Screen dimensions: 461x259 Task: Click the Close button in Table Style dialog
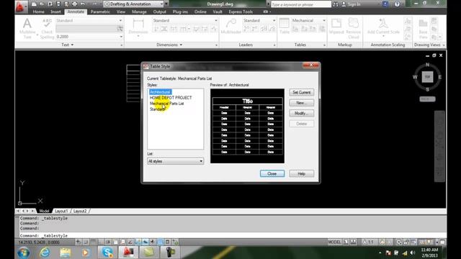click(x=272, y=174)
